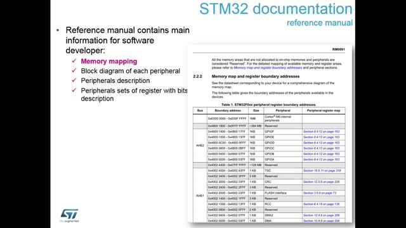406x228 pixels.
Task: Click the checkmark beside 'Memory mapping'
Action: click(x=74, y=61)
